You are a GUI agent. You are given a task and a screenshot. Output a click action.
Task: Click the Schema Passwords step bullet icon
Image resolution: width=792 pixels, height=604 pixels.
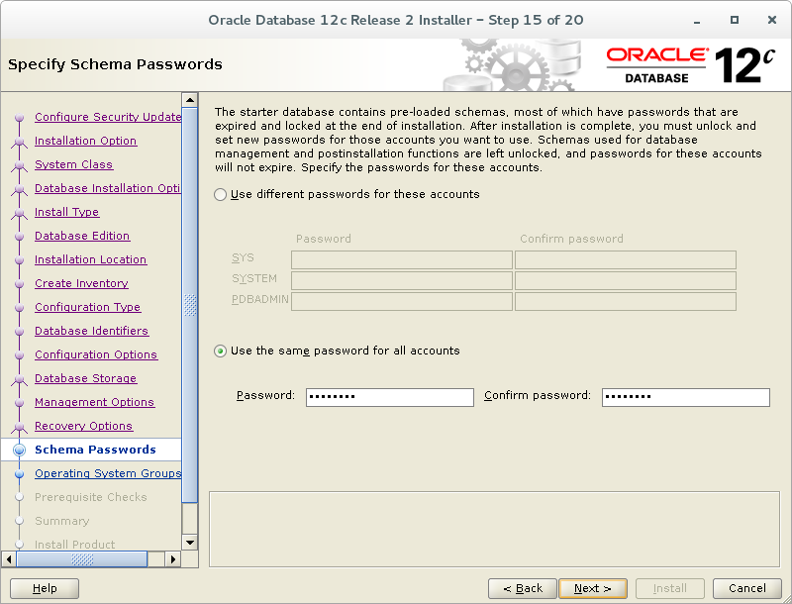pyautogui.click(x=19, y=450)
